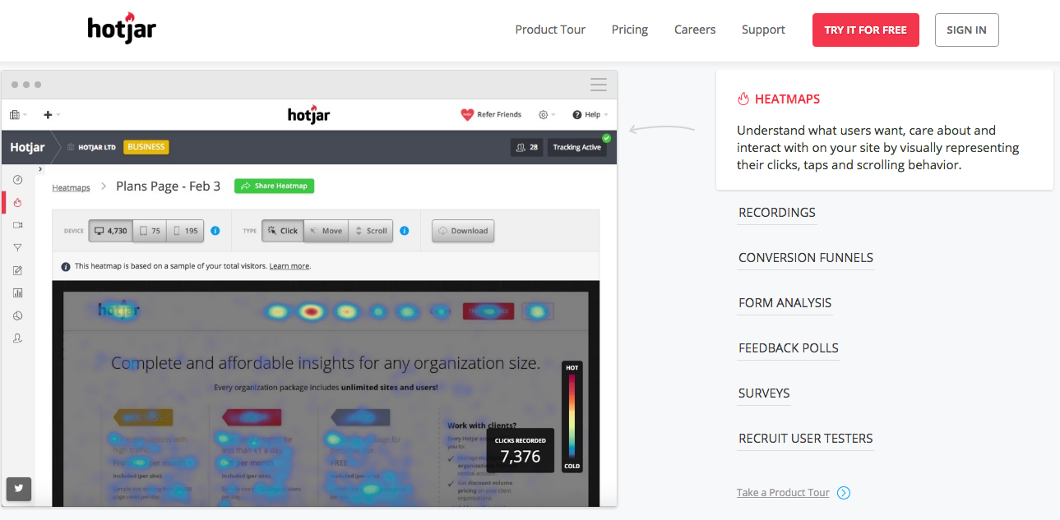Open the settings gear dropdown
This screenshot has width=1060, height=520.
[547, 115]
